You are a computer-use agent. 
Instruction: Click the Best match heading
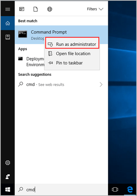pyautogui.click(x=28, y=21)
